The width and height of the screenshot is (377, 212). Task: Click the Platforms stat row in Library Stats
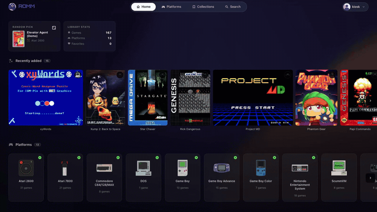click(x=89, y=38)
